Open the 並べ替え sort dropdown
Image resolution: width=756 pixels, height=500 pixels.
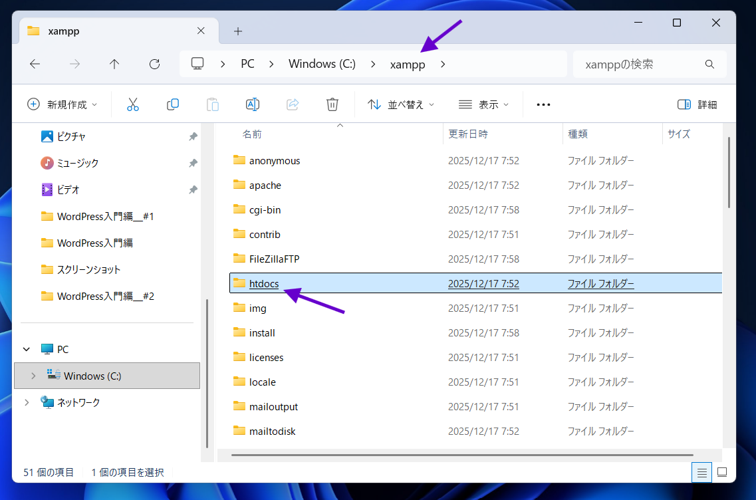tap(401, 104)
